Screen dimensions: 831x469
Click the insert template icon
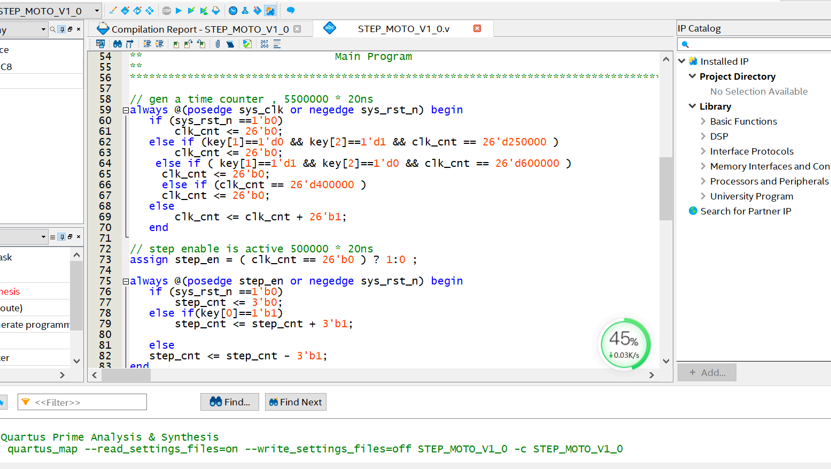pyautogui.click(x=230, y=44)
